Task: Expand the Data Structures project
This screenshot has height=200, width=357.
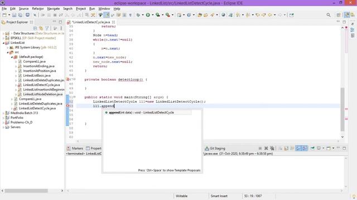Action: (x=3, y=33)
